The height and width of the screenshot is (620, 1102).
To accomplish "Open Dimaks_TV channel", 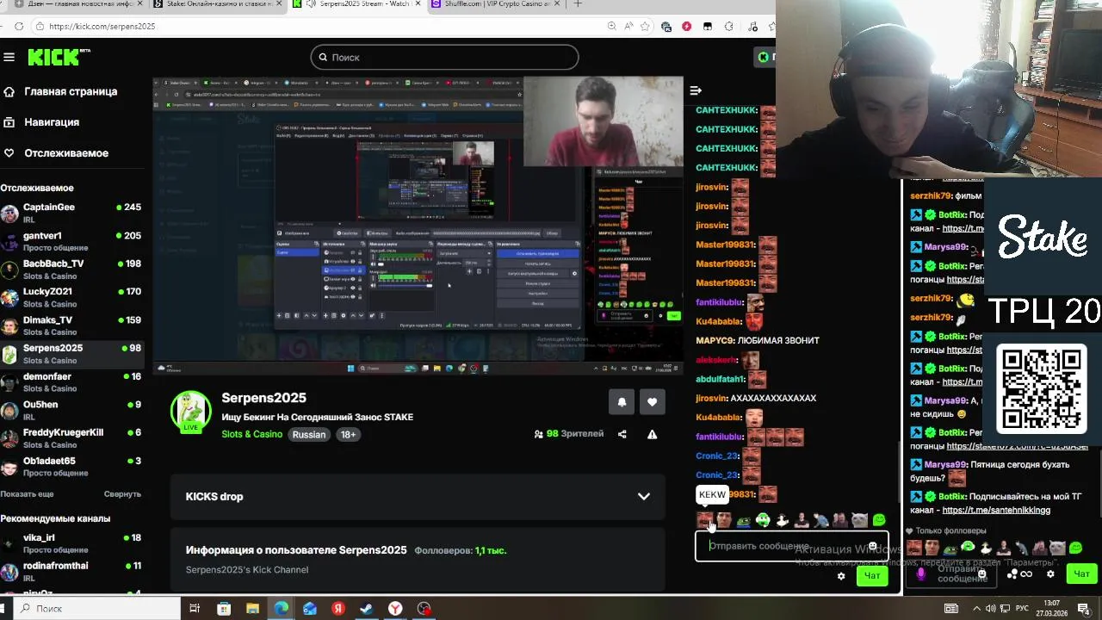I will [71, 325].
